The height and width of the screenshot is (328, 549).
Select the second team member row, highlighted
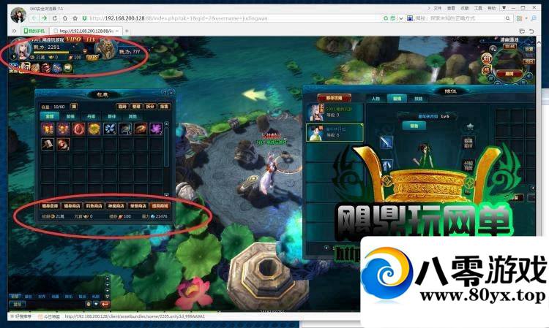click(335, 132)
